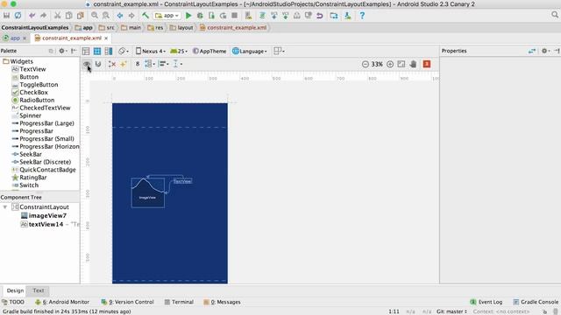Select SeekBar (Discrete) widget in Palette
This screenshot has height=315, width=561.
click(x=41, y=162)
